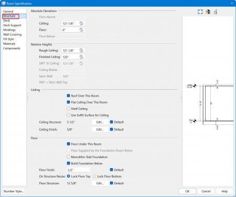Click the Room Specification title bar icon
This screenshot has width=236, height=197.
coord(4,3)
